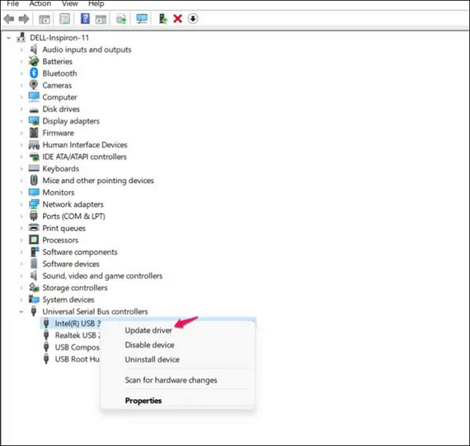
Task: Select the DELL-Inspiron-11 computer name
Action: (x=60, y=38)
